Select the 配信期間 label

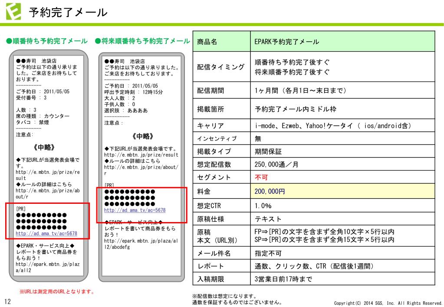(210, 91)
